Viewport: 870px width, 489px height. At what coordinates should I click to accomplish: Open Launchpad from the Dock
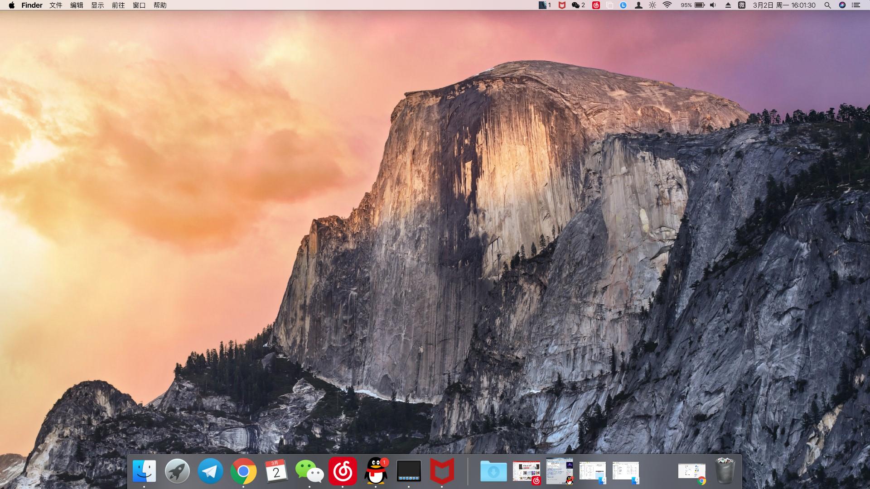[177, 471]
